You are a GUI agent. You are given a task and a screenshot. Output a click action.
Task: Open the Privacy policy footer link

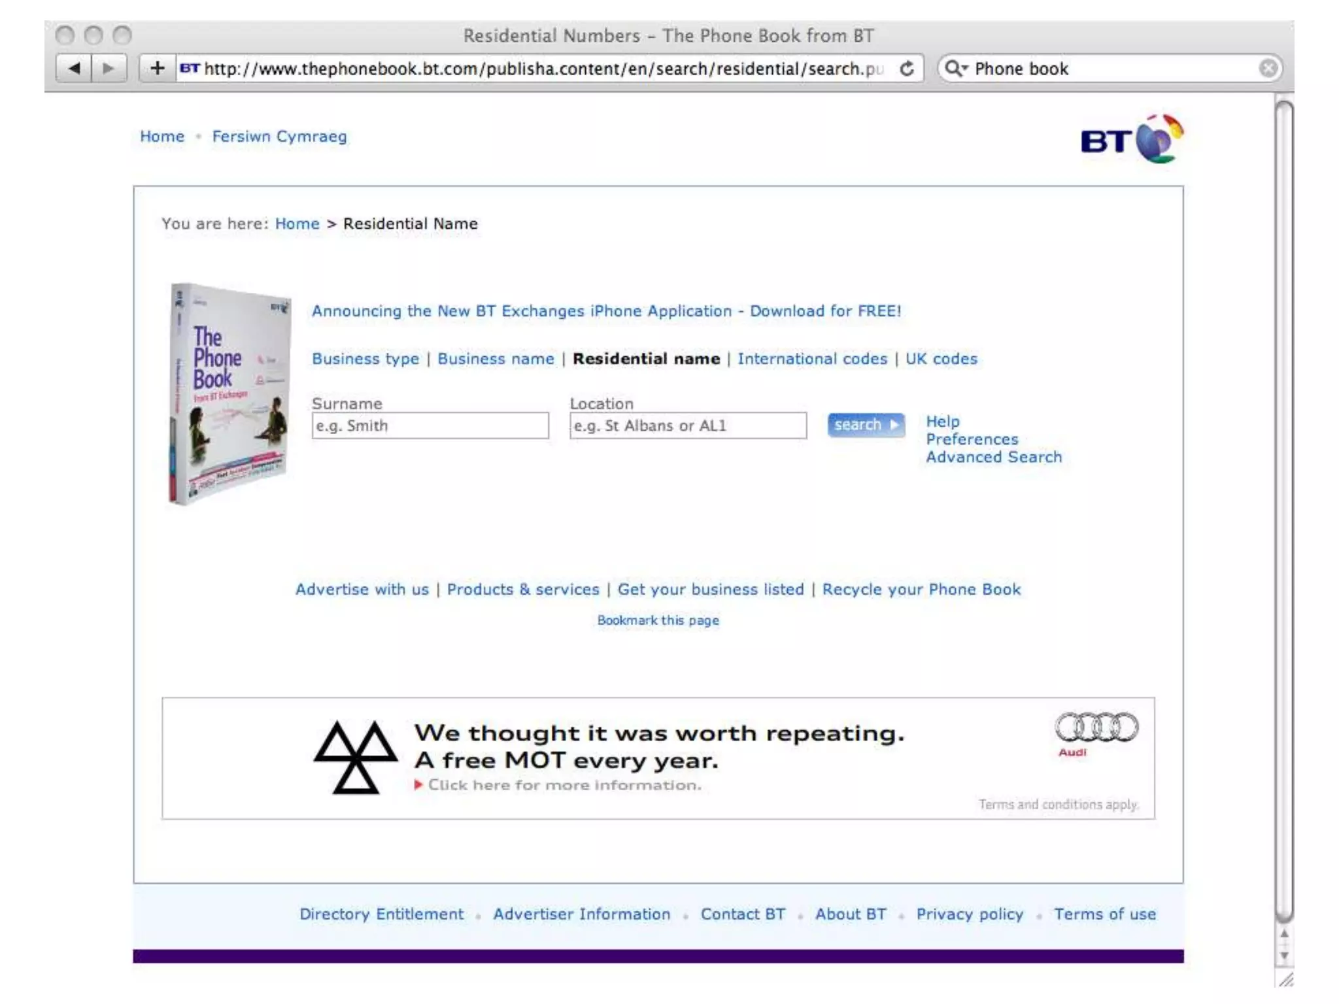tap(970, 914)
